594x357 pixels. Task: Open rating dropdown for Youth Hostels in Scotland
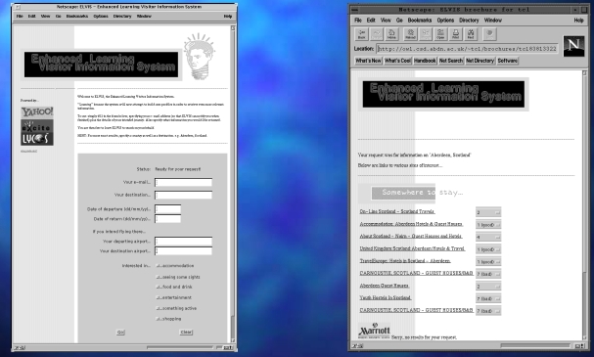pos(488,298)
